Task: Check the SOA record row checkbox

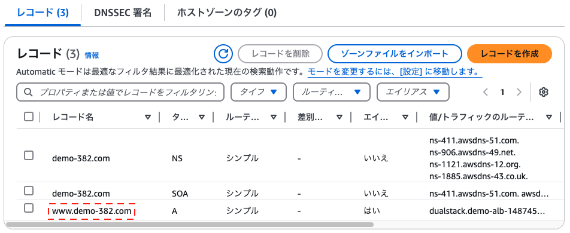Action: (x=29, y=191)
